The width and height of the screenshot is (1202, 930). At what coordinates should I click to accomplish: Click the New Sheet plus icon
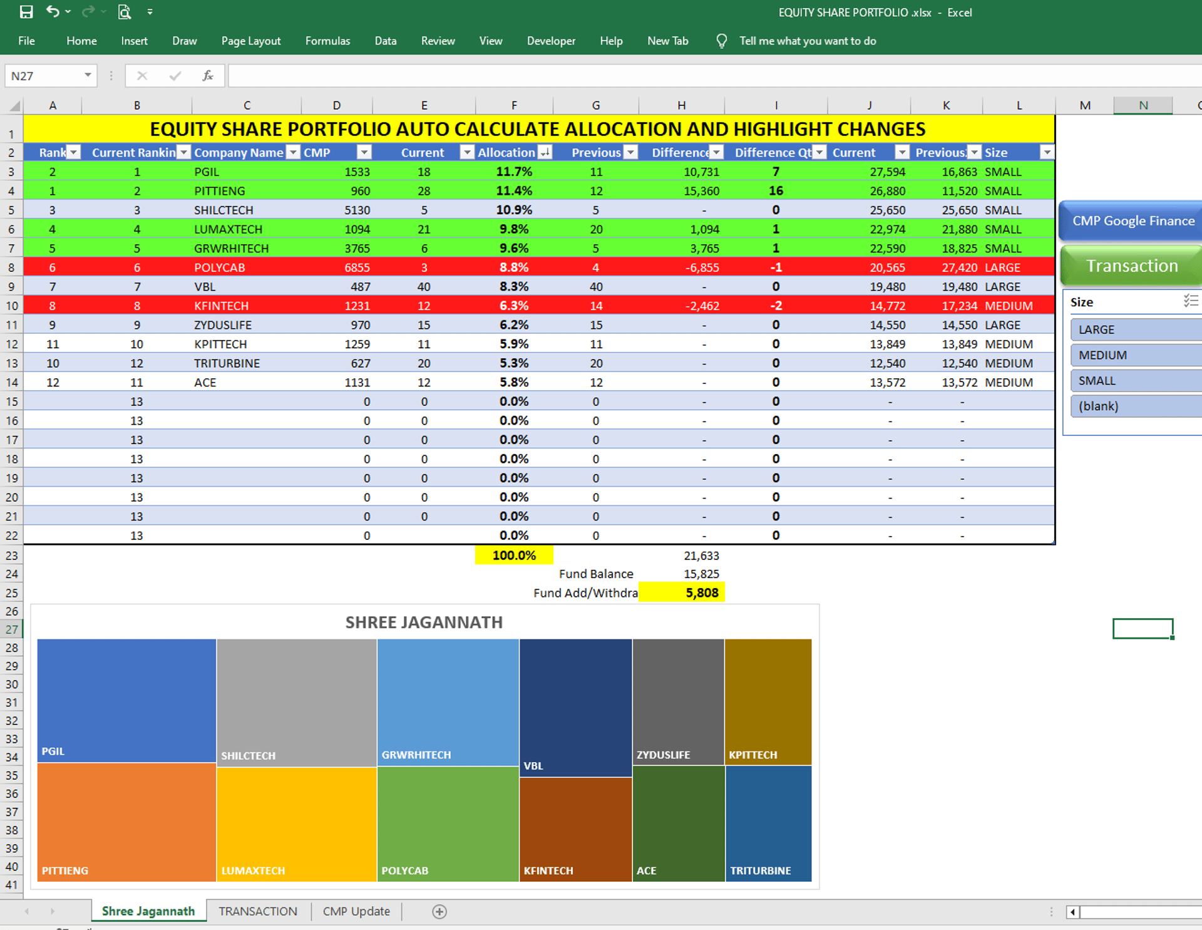click(439, 911)
